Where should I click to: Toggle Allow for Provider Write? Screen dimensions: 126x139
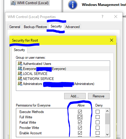[x=80, y=127]
